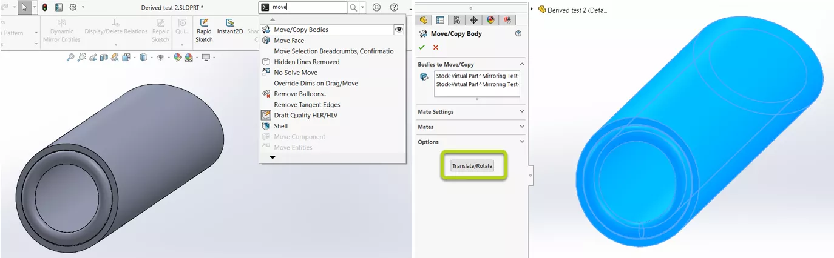The height and width of the screenshot is (258, 834).
Task: Open the File Properties list icon
Action: click(x=59, y=7)
